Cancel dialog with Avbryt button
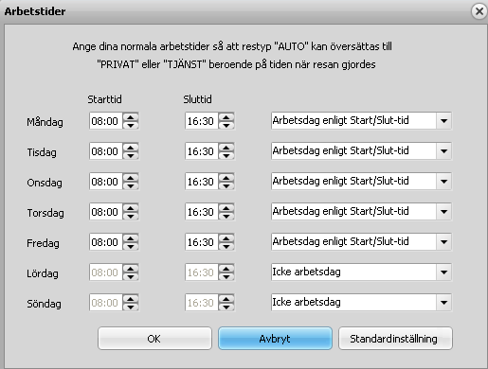The width and height of the screenshot is (488, 369). 275,339
